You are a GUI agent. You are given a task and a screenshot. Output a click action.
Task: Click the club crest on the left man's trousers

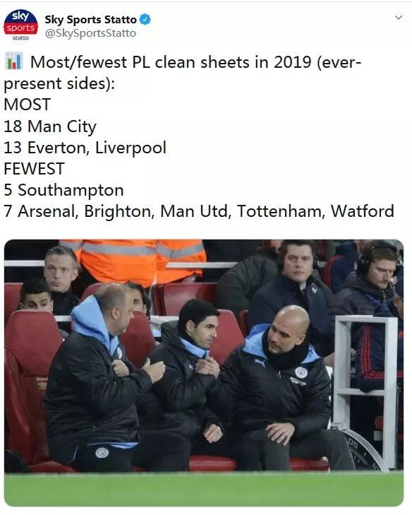point(102,452)
